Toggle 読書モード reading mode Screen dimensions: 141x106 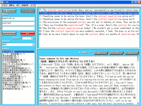[85, 53]
